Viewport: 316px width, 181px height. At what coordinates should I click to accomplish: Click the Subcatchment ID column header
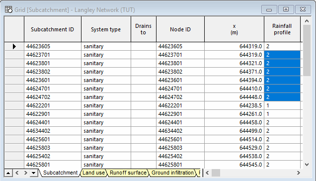coord(53,29)
